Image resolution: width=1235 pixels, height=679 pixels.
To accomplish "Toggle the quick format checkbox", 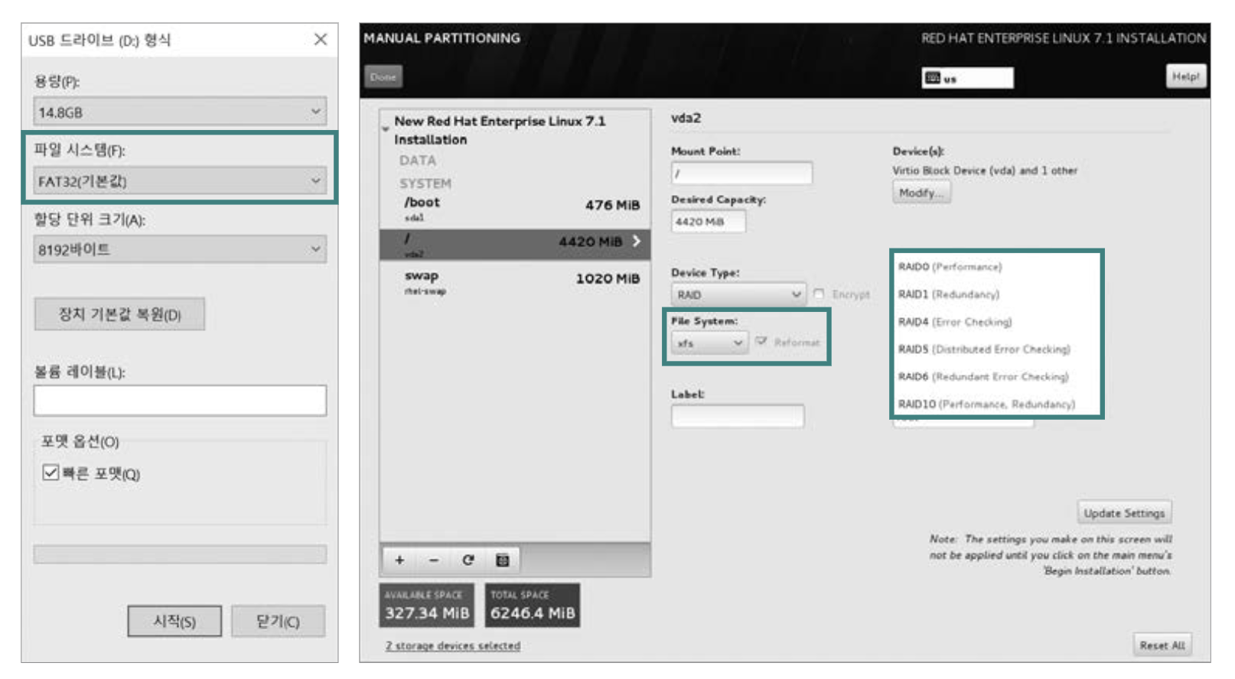I will point(51,473).
